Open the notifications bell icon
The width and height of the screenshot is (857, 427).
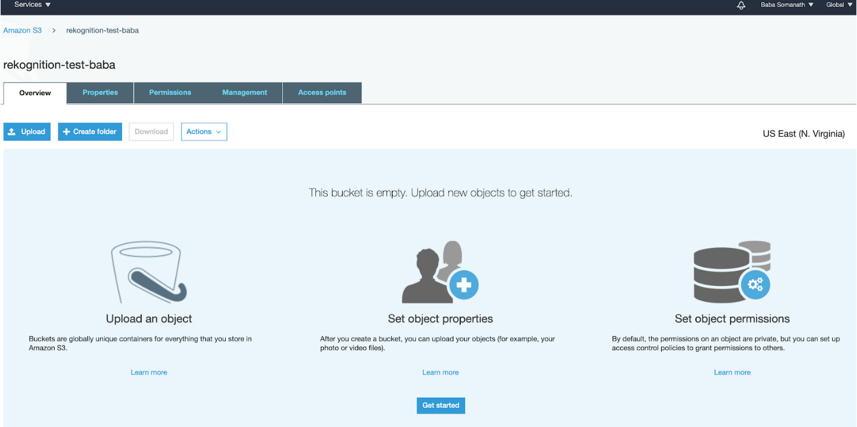pos(741,5)
